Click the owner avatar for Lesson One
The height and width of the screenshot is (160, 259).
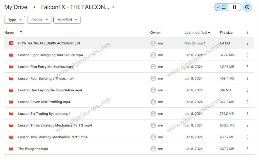[x=153, y=90]
